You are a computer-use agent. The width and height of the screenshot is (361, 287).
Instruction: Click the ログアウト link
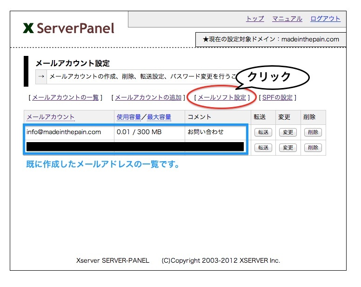pyautogui.click(x=325, y=19)
